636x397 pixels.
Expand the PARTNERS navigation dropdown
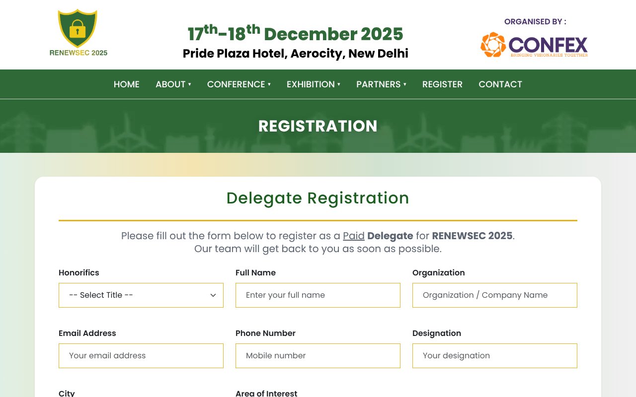[x=381, y=84]
